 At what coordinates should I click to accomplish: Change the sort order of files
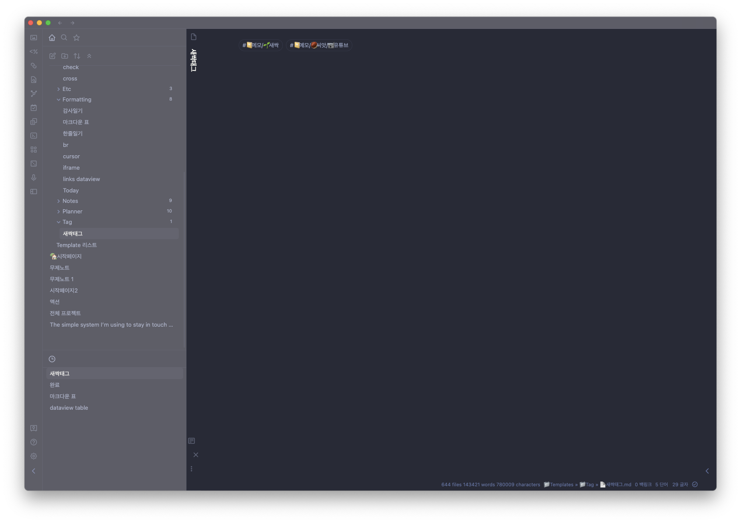(77, 56)
